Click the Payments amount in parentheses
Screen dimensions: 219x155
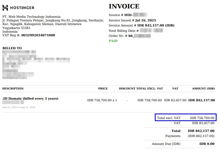[201, 136]
